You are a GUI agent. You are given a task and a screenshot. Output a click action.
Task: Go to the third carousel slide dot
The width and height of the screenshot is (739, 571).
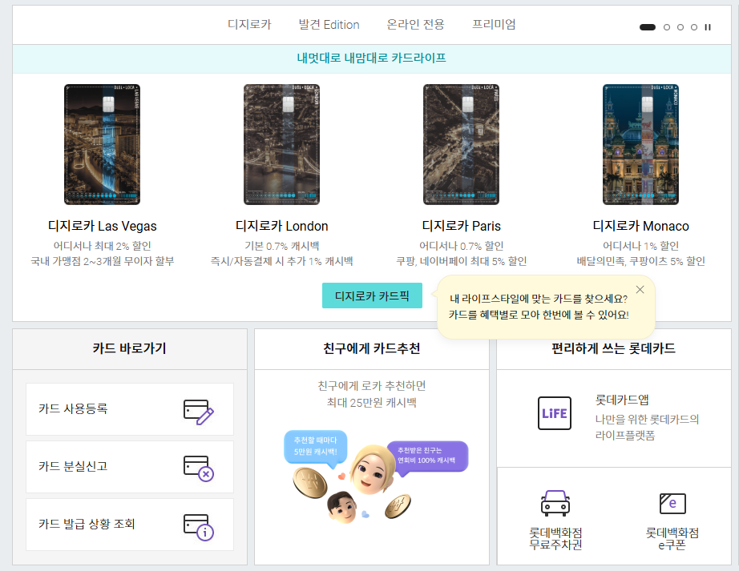pos(680,27)
